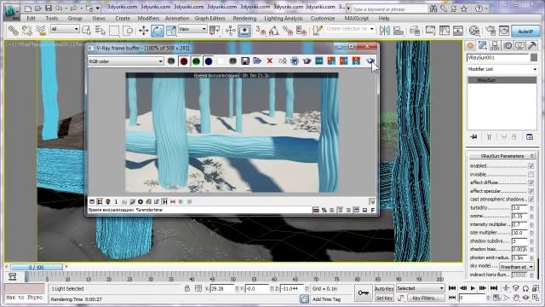Open the Create panel star tab
This screenshot has height=307, width=545.
click(x=470, y=45)
